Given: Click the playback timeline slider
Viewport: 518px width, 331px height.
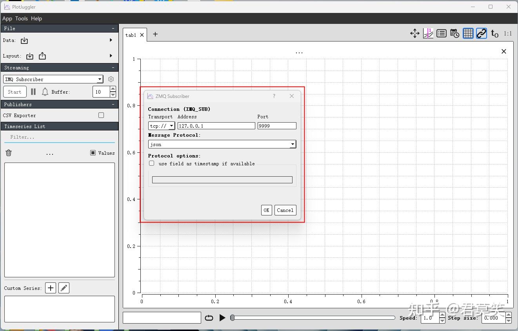Looking at the screenshot, I should coord(313,318).
